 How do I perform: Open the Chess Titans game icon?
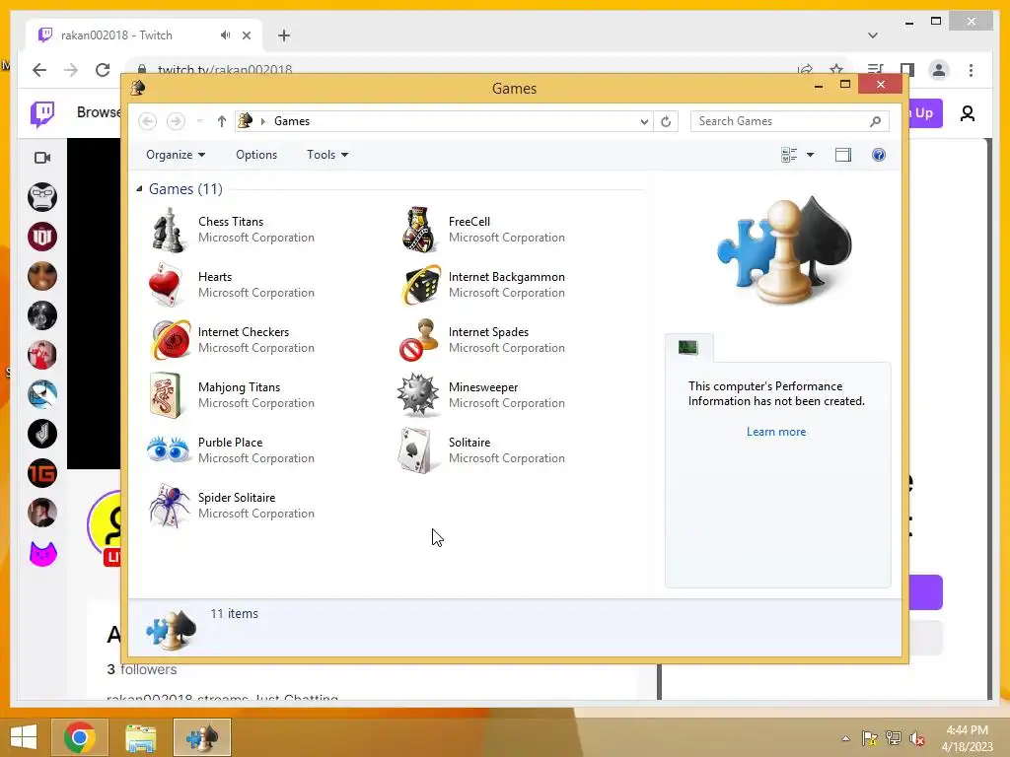pyautogui.click(x=168, y=230)
